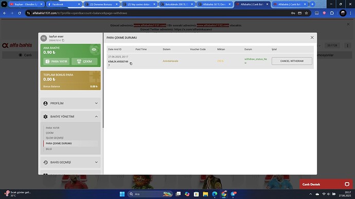Open the site three-dot menu near clock
355x199 pixels.
(x=347, y=46)
